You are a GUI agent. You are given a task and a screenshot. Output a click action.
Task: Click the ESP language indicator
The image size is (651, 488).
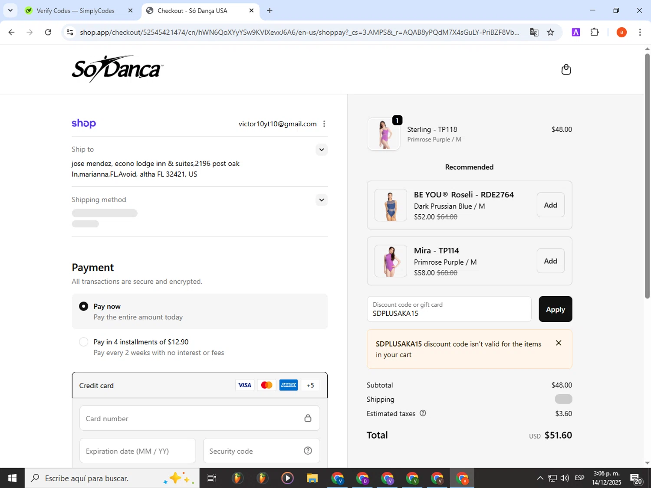[579, 478]
